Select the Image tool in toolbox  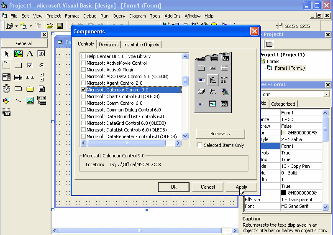[x=30, y=101]
